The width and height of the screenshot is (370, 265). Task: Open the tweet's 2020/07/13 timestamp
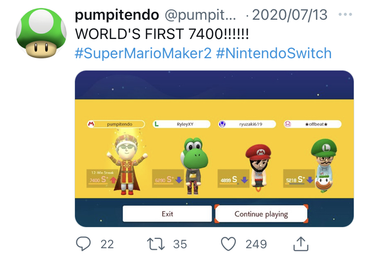click(x=290, y=15)
